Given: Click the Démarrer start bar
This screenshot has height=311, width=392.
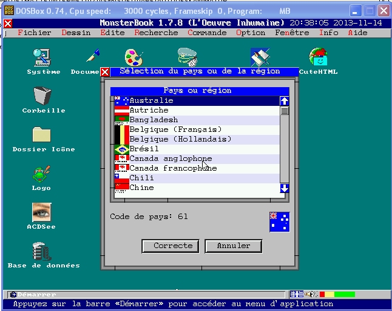Looking at the screenshot, I should point(146,295).
